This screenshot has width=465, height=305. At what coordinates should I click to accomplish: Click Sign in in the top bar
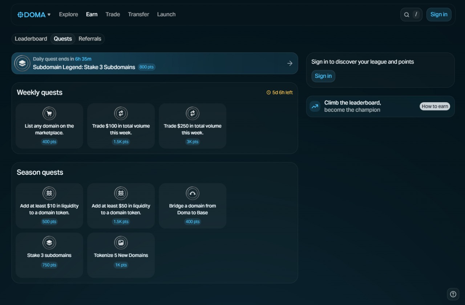click(439, 15)
